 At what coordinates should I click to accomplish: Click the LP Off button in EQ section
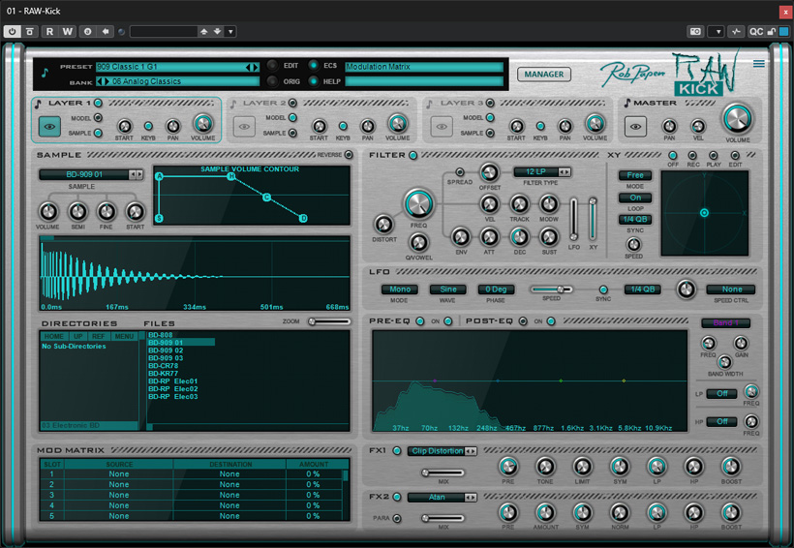pyautogui.click(x=721, y=393)
